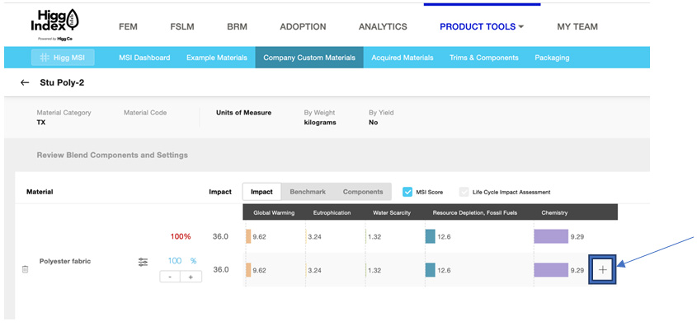Edit the 100 percent input field
The image size is (697, 326).
click(x=175, y=261)
